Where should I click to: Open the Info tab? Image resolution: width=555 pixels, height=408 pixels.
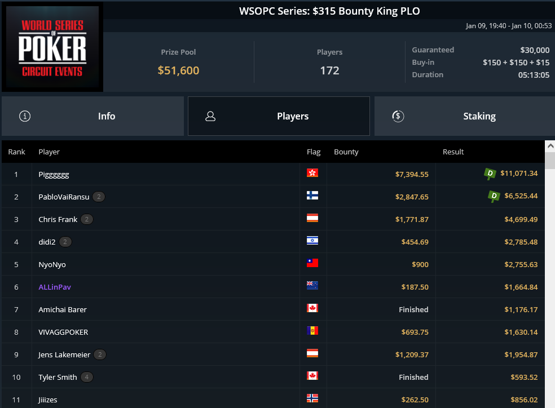[x=92, y=116]
